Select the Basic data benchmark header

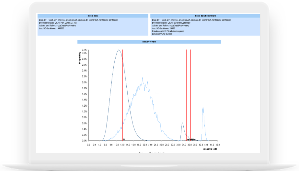pos(205,16)
